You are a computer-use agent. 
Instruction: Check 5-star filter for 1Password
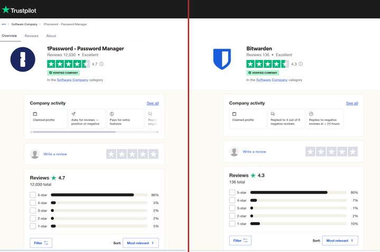[33, 195]
